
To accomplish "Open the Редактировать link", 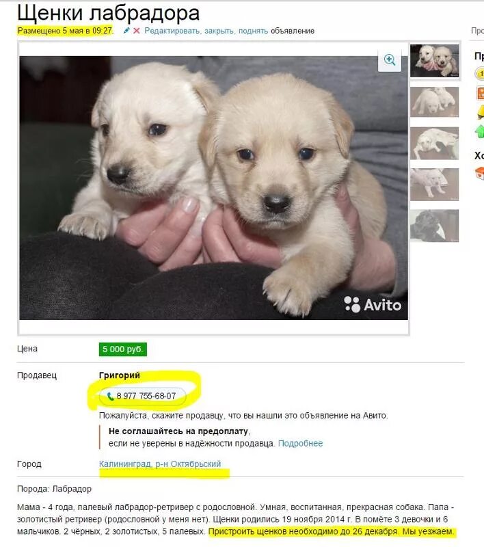I will pos(172,31).
